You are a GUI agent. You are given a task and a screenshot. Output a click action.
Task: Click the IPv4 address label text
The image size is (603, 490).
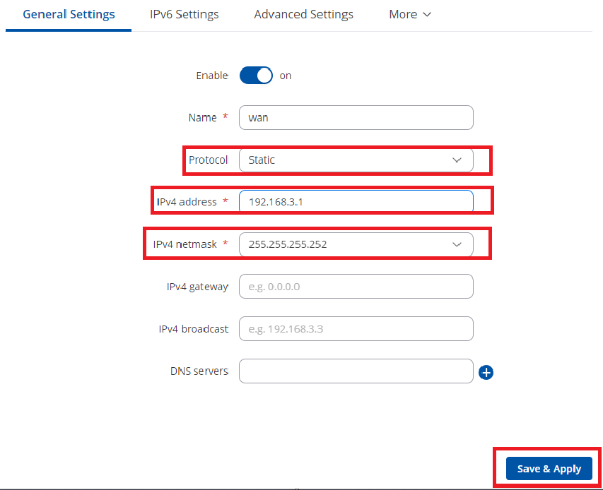187,202
